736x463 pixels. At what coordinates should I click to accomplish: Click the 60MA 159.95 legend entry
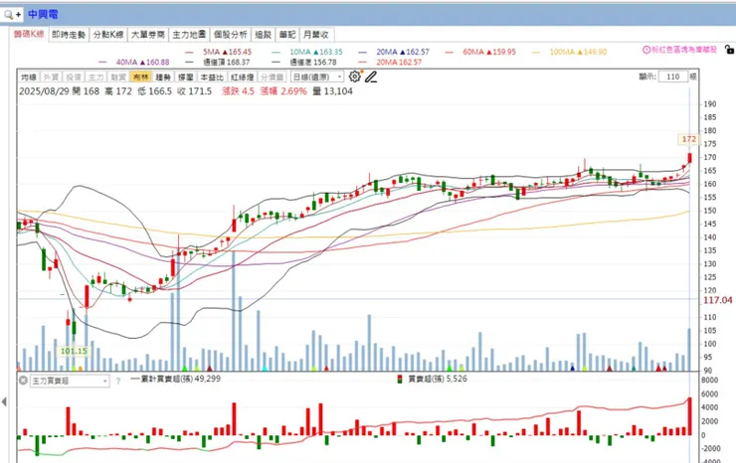(489, 52)
